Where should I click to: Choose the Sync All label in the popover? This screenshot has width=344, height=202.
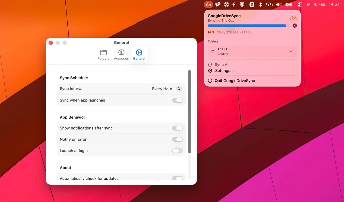[x=222, y=65]
